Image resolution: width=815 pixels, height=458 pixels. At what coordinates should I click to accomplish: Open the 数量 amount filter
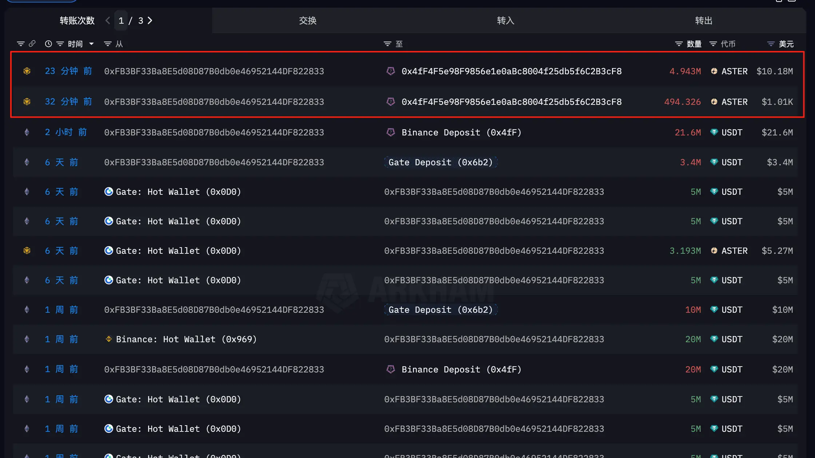tap(679, 44)
